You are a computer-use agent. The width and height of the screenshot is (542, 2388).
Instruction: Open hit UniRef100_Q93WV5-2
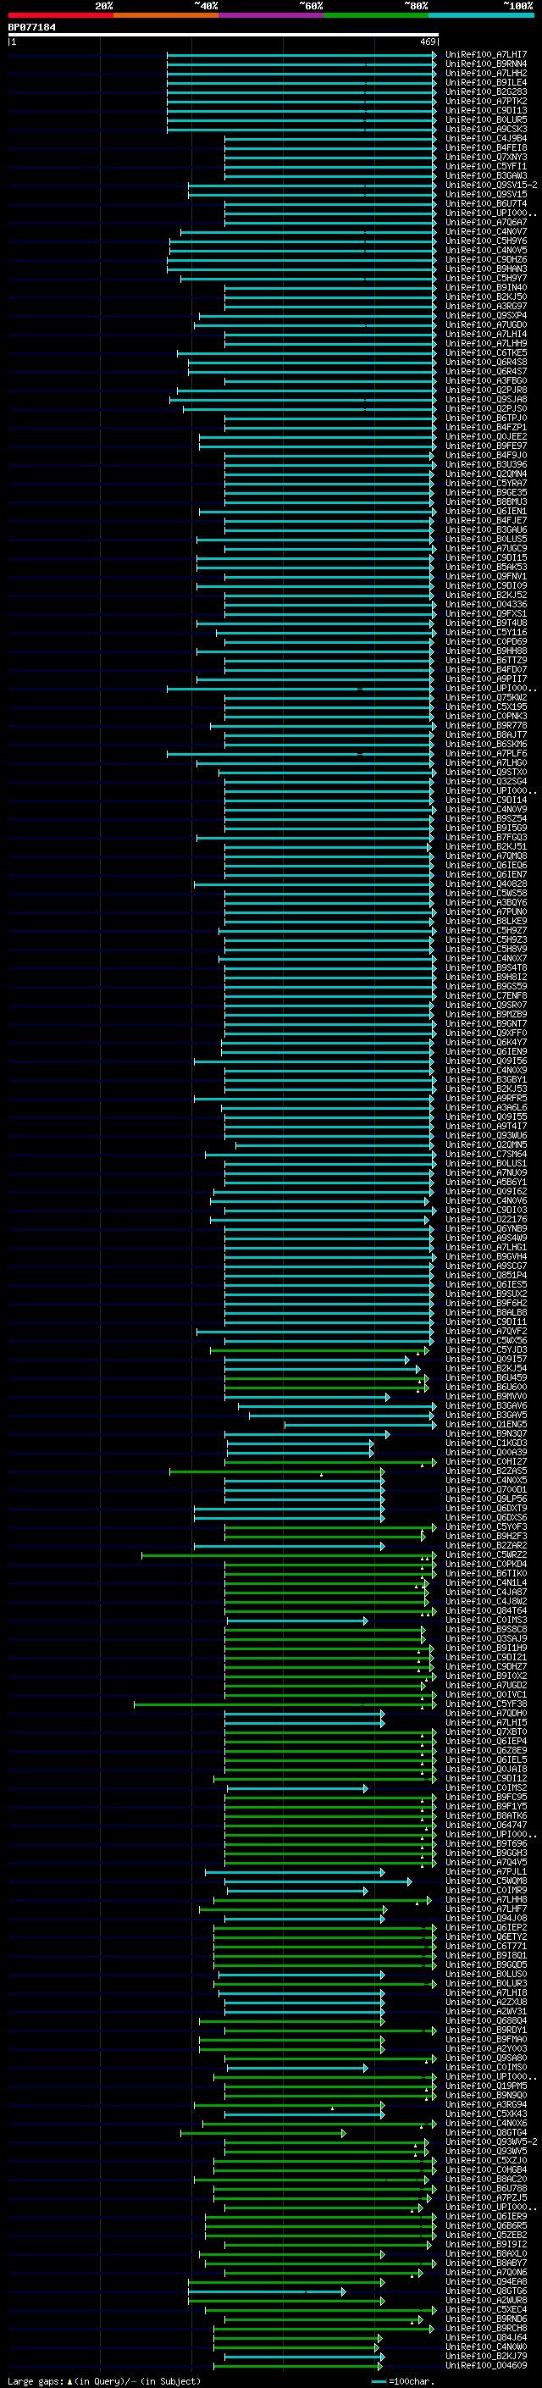point(491,2142)
